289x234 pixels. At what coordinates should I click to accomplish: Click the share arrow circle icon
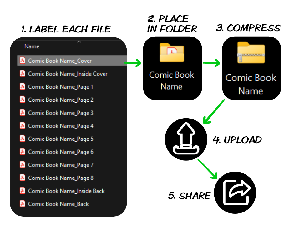[x=235, y=193]
